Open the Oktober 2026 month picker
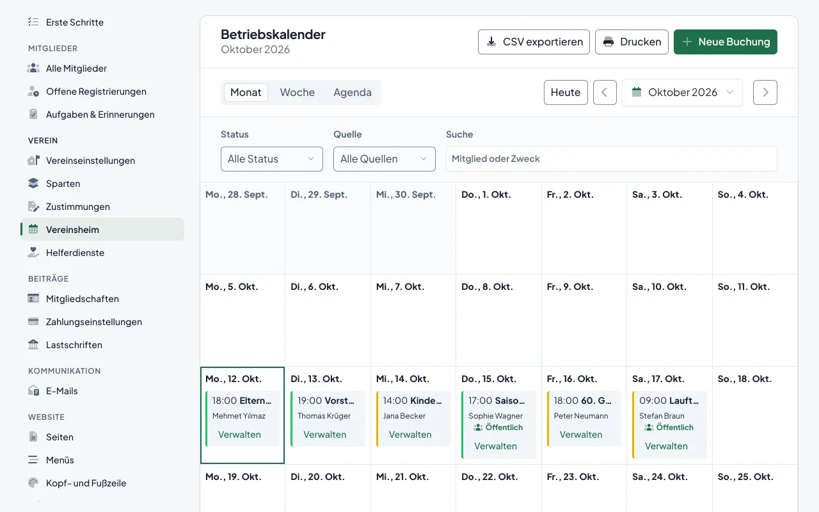The image size is (819, 512). (682, 92)
